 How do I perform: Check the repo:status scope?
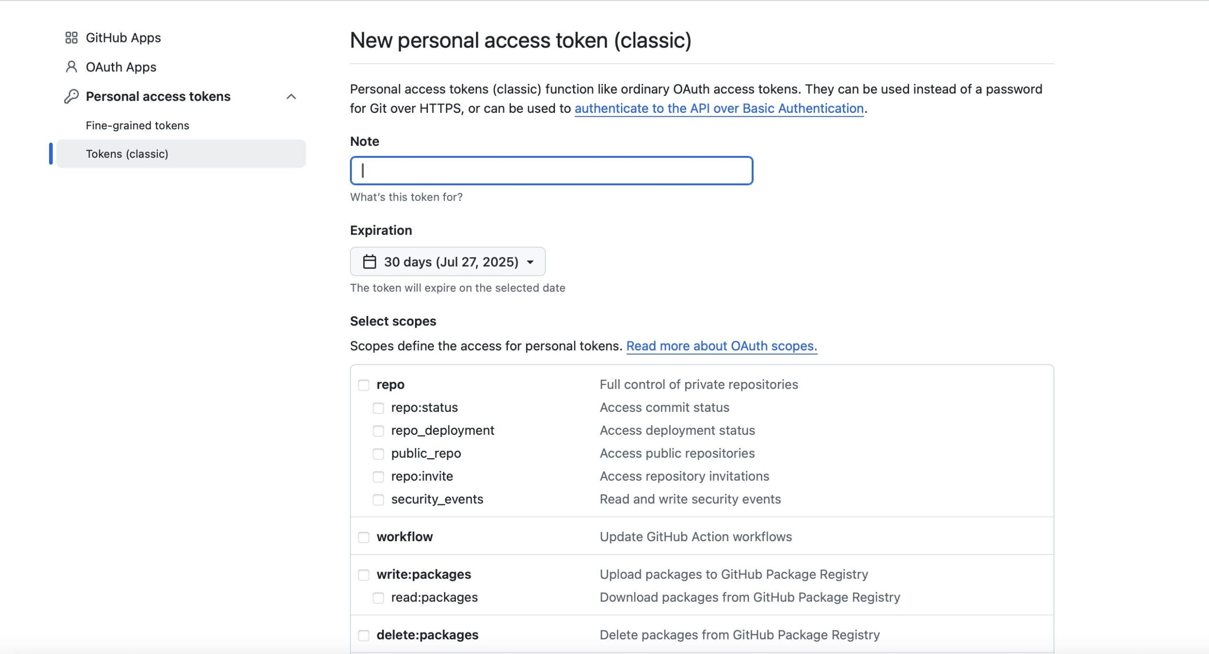(378, 408)
